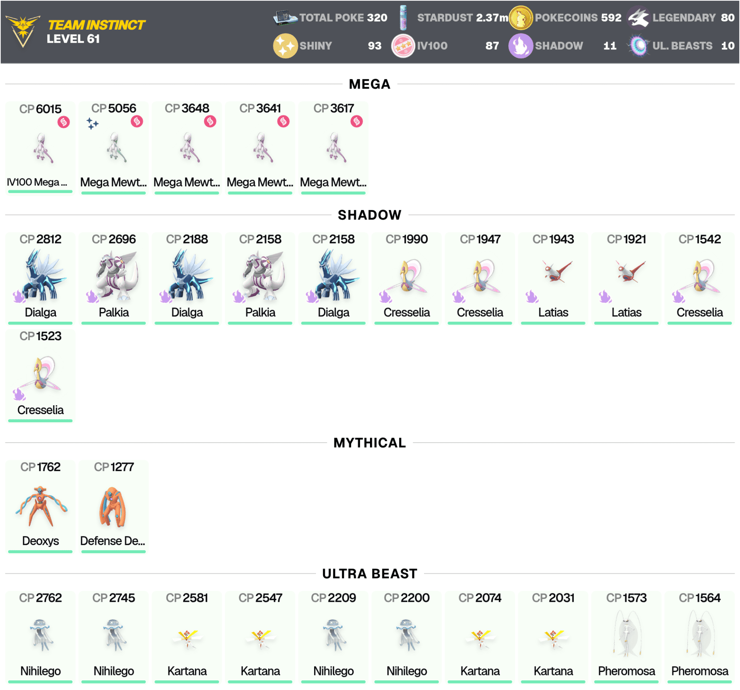The width and height of the screenshot is (740, 690).
Task: Select the shadow Cresselia with CP 1990
Action: [407, 279]
